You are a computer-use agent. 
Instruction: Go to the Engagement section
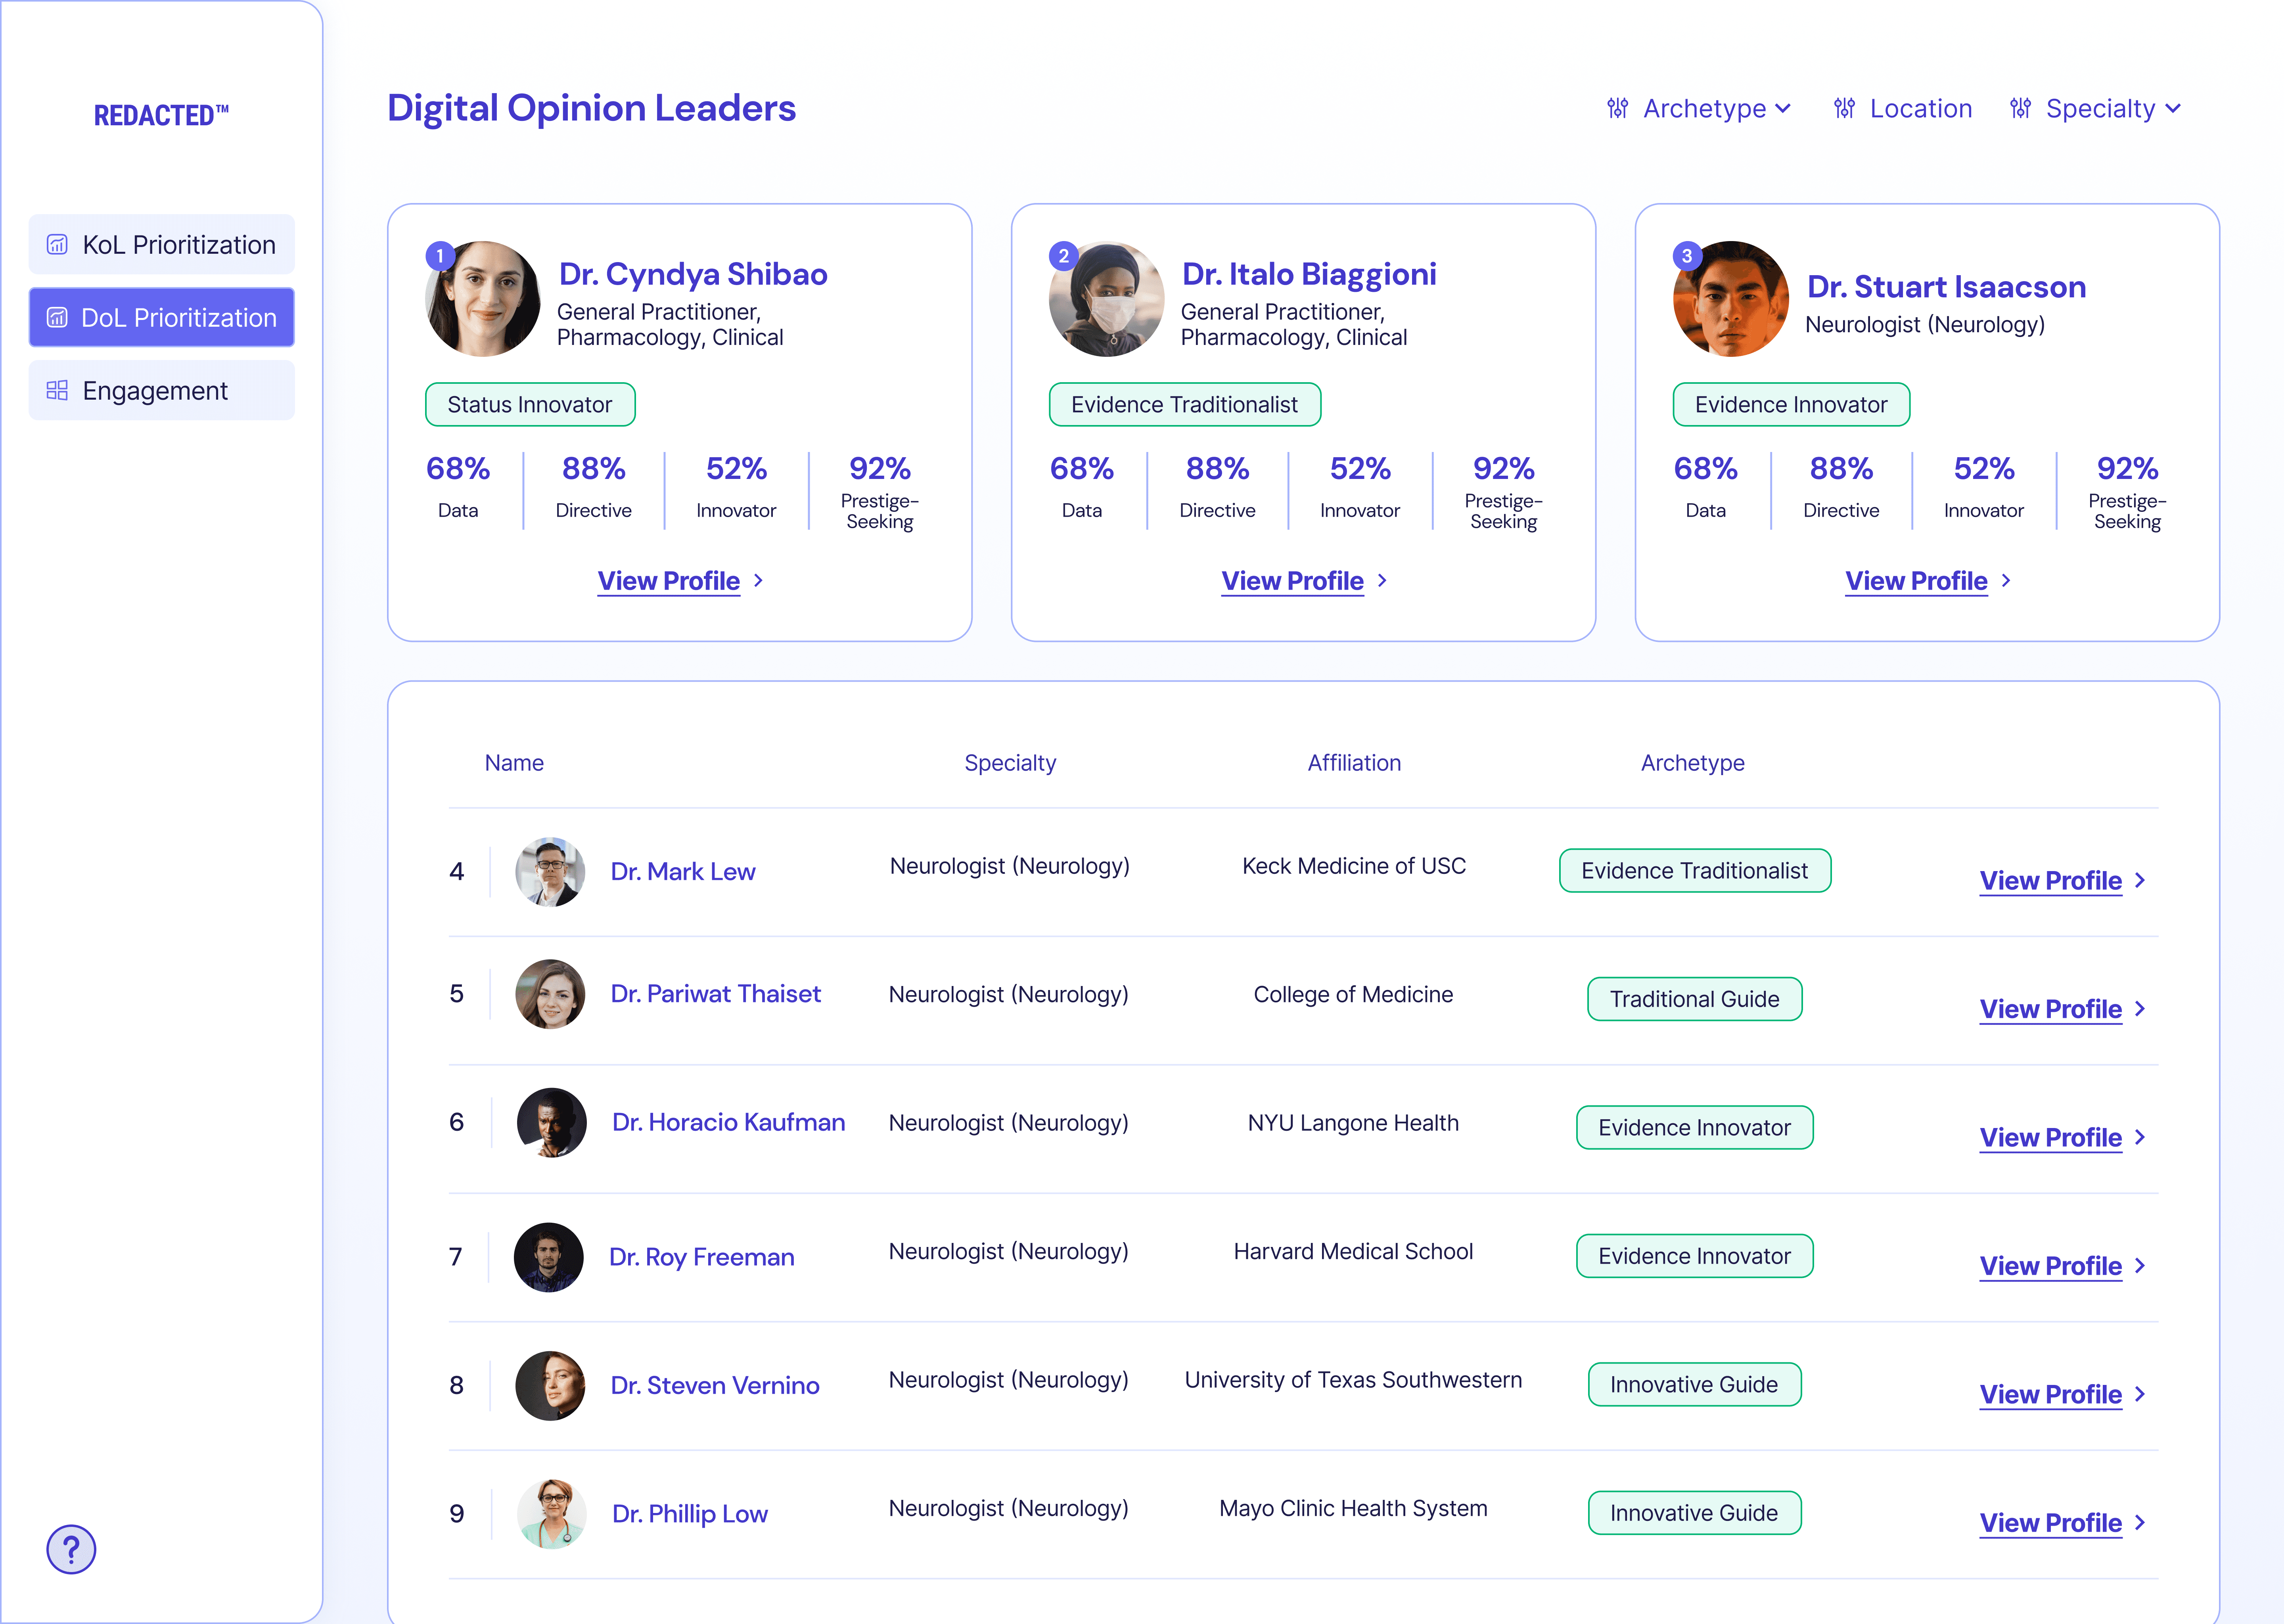point(162,391)
